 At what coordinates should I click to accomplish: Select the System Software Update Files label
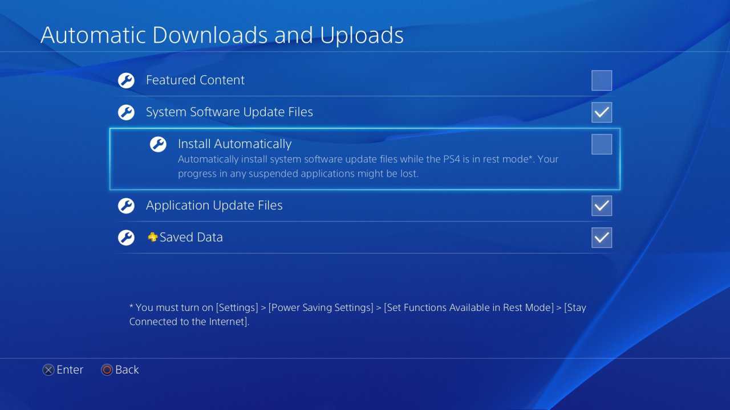click(x=229, y=112)
